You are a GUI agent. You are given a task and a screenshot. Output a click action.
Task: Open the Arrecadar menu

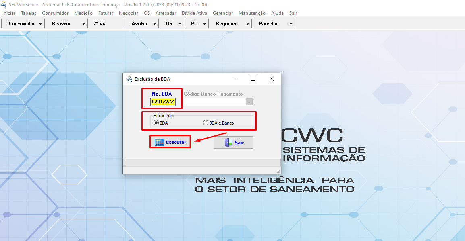(x=166, y=13)
